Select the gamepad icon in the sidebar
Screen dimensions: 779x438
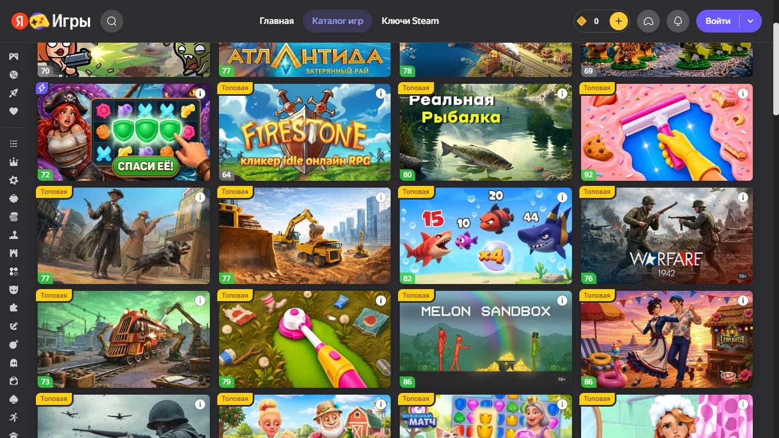point(14,56)
